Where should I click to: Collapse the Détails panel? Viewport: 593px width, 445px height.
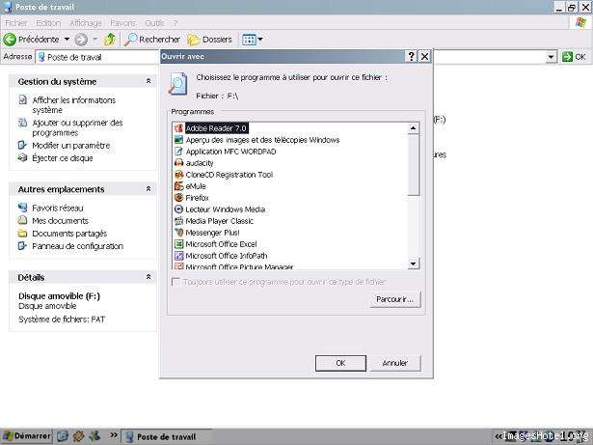coord(148,277)
